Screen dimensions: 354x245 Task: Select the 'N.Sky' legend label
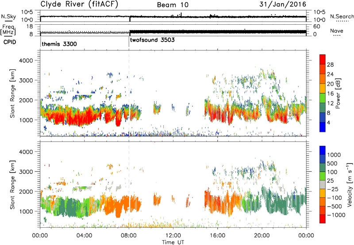pos(8,16)
